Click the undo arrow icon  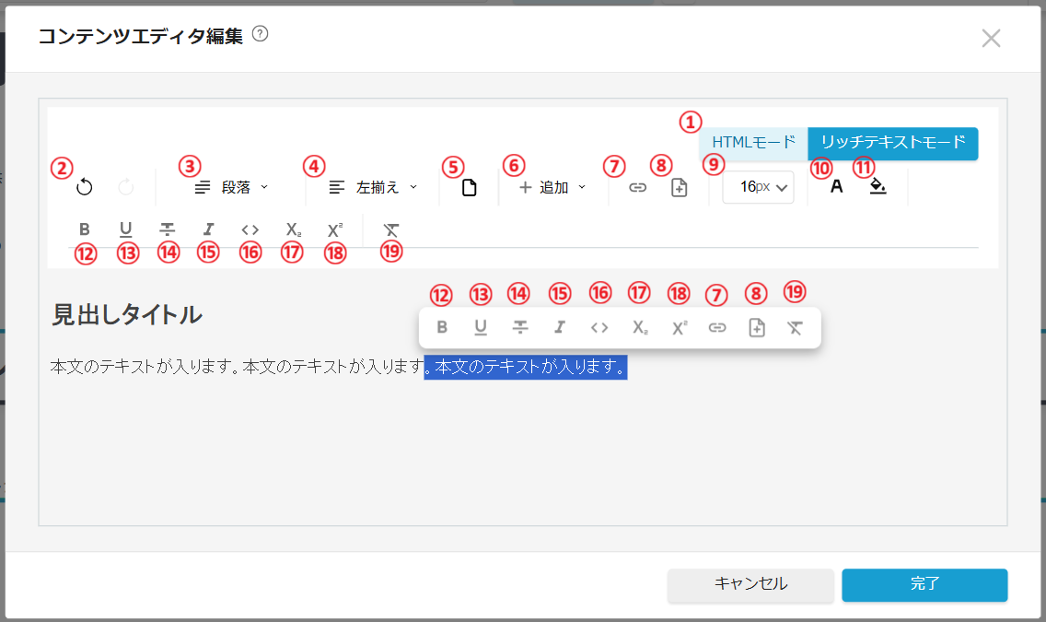pyautogui.click(x=85, y=188)
